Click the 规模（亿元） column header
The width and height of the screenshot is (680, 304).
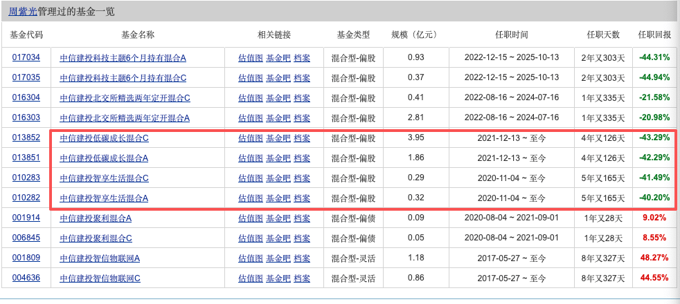click(x=415, y=35)
